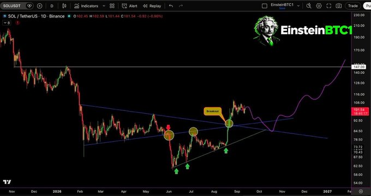This screenshot has width=371, height=196.
Task: Click the change value -0.92 (-0.90%)
Action: (150, 16)
